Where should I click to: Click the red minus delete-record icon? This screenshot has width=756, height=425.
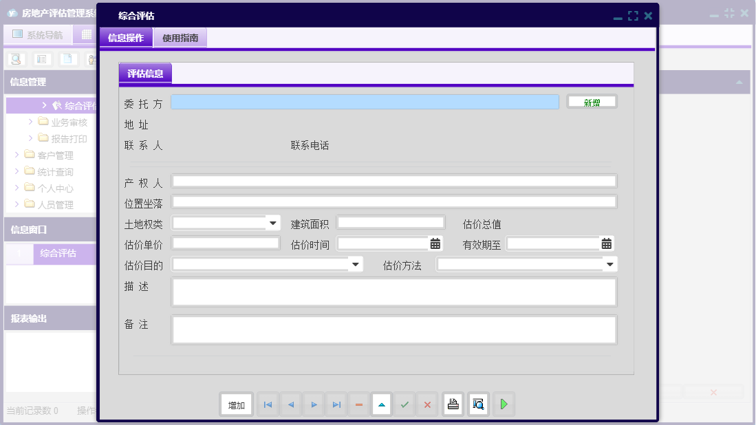click(358, 404)
